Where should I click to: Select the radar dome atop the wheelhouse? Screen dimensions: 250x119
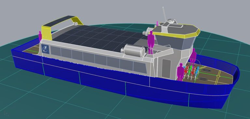pos(171,21)
